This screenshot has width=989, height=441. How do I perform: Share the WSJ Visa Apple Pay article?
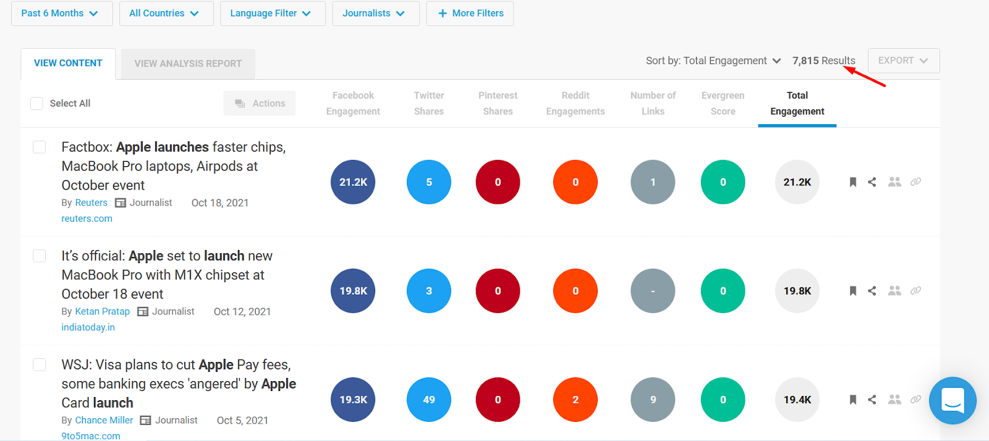point(872,400)
